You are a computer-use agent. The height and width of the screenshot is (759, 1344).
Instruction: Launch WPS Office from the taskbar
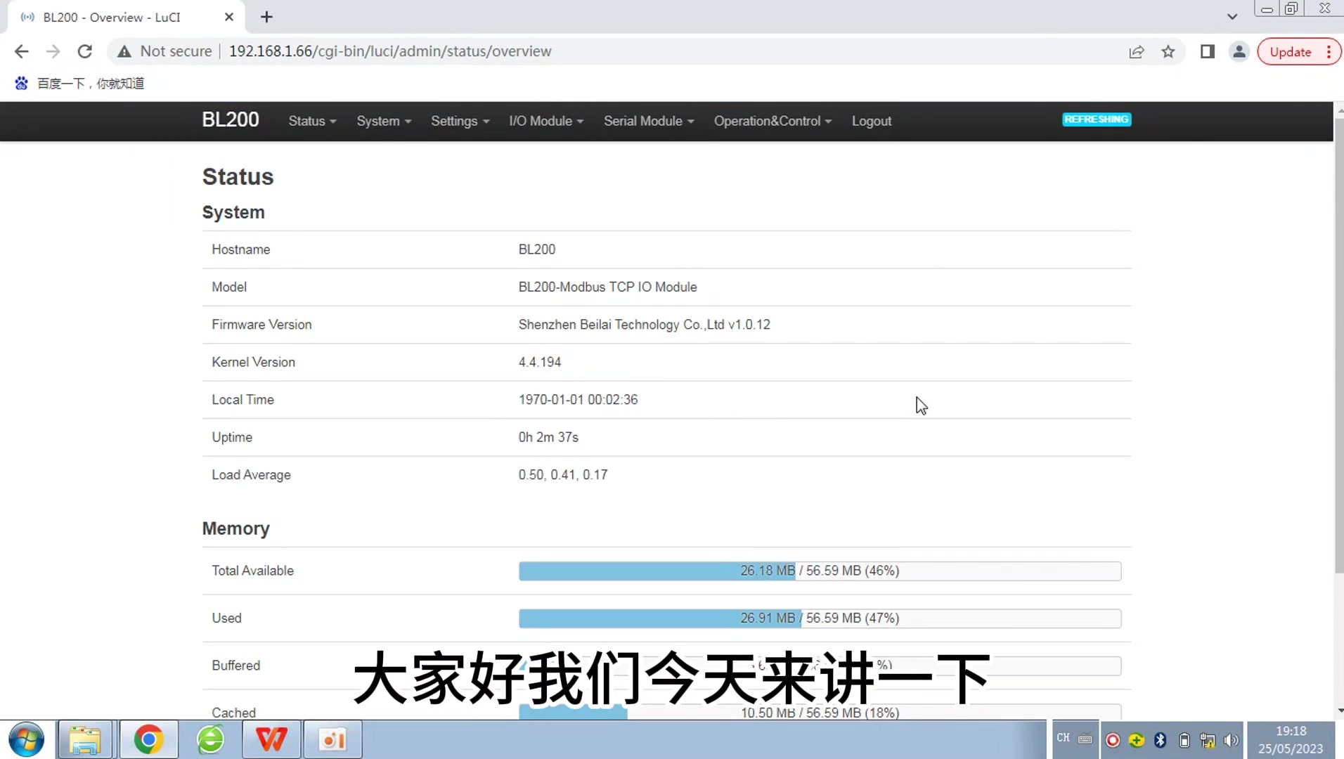click(x=271, y=739)
